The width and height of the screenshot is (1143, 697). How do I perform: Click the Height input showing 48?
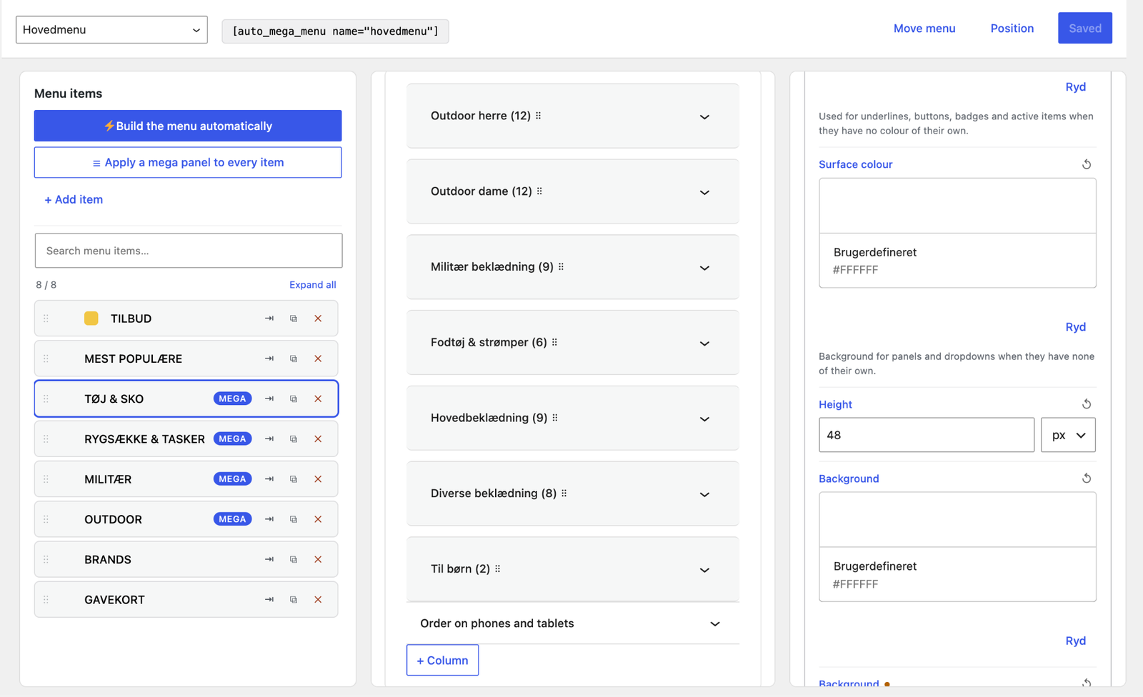[x=927, y=435]
